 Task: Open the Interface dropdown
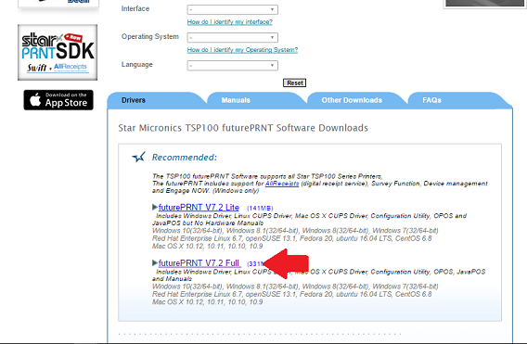(232, 9)
